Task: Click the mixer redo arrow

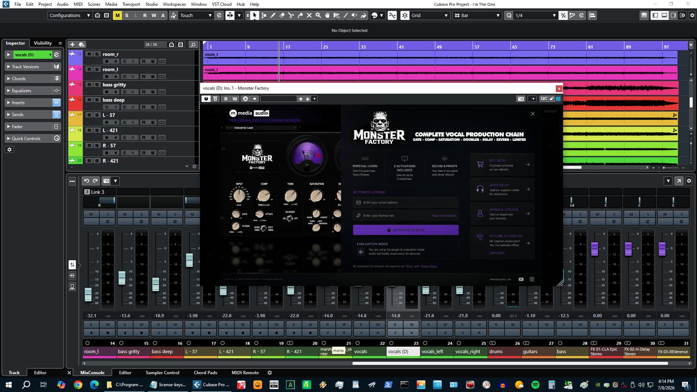Action: pos(95,181)
